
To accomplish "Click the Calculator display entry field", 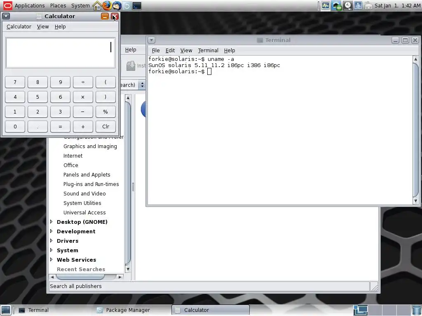I will (60, 53).
